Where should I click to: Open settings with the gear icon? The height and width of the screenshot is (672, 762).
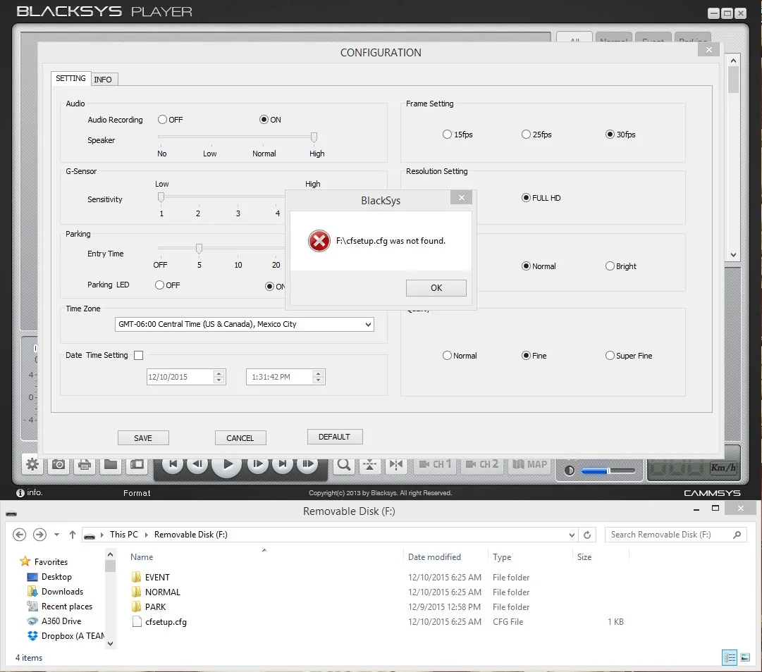[32, 464]
